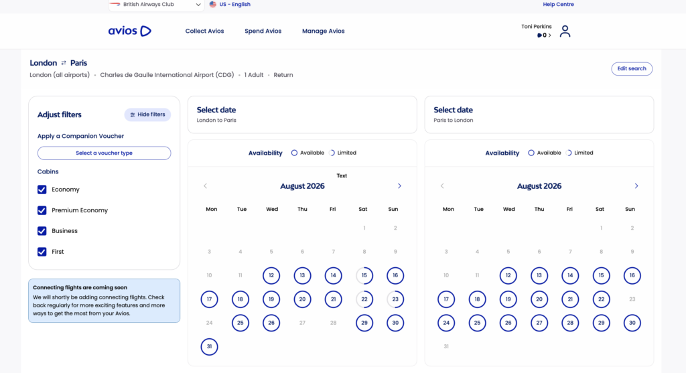Select limited-availability August 15 outbound date
This screenshot has width=686, height=373.
click(x=364, y=275)
